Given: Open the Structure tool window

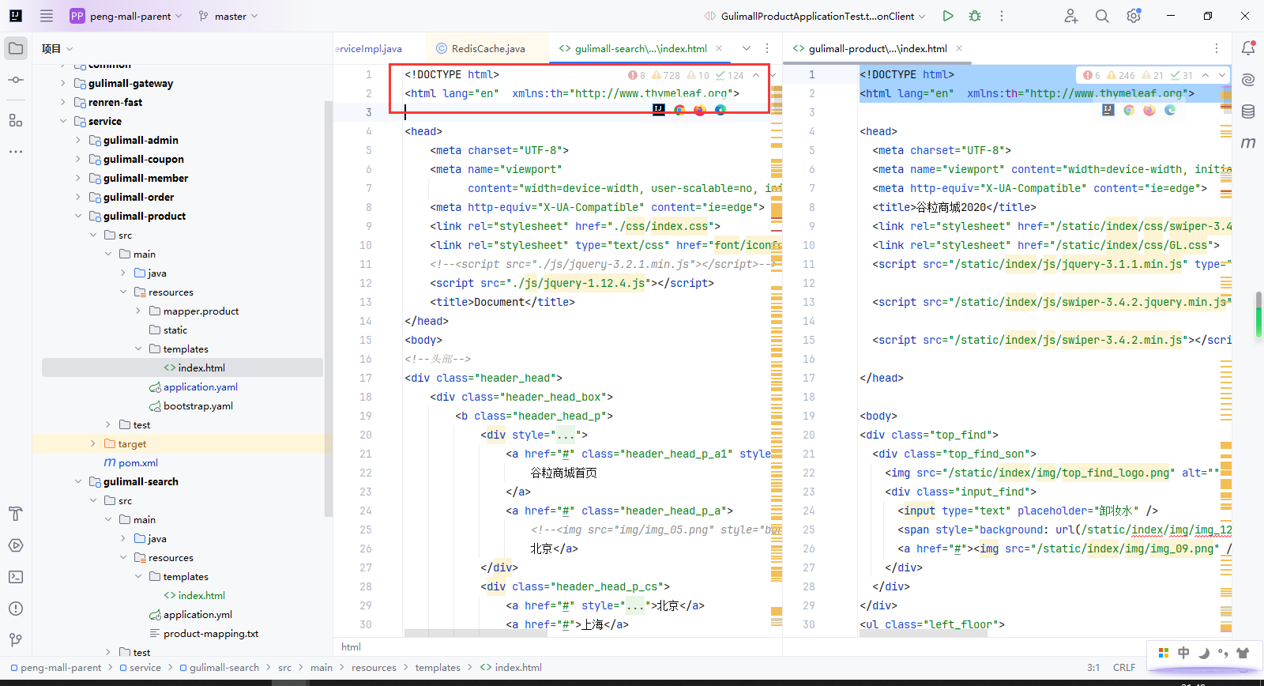Looking at the screenshot, I should coord(16,120).
